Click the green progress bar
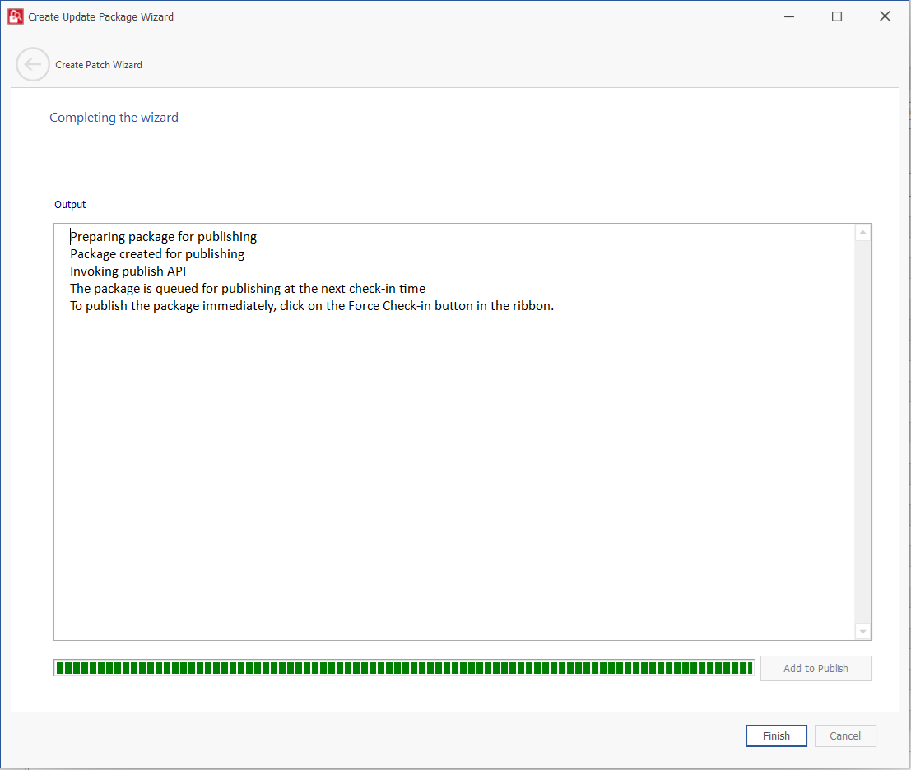 (403, 668)
